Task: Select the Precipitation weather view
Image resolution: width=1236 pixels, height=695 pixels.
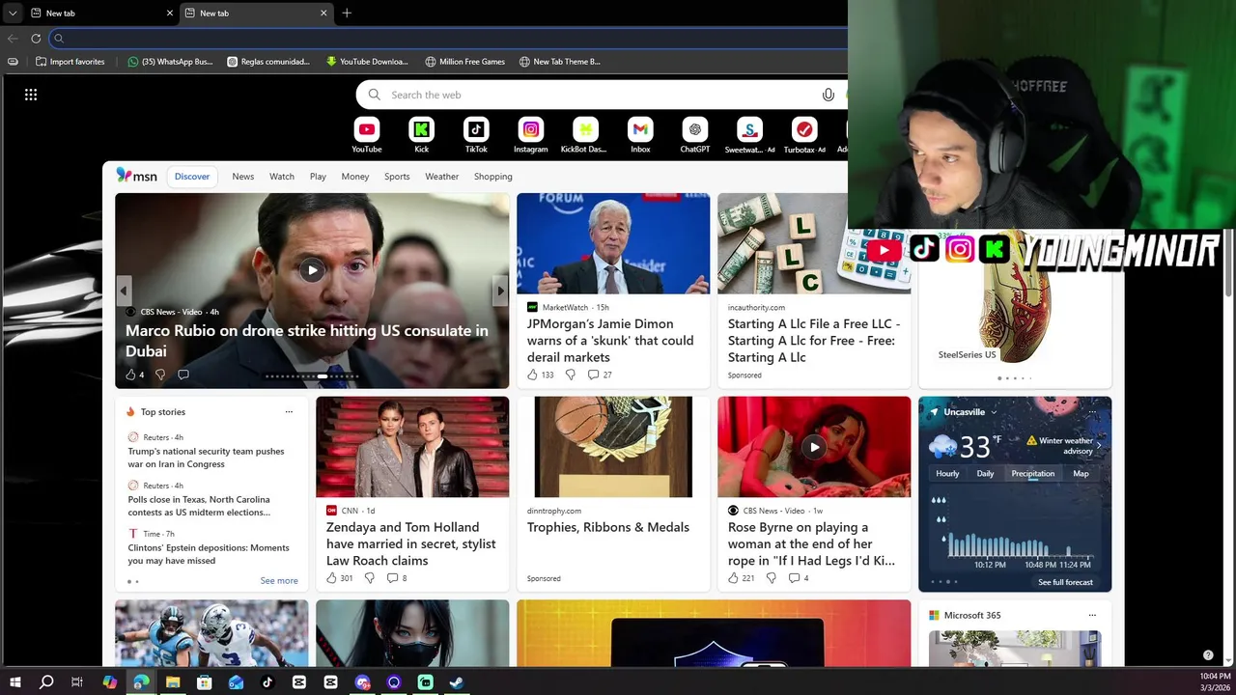Action: (1032, 474)
